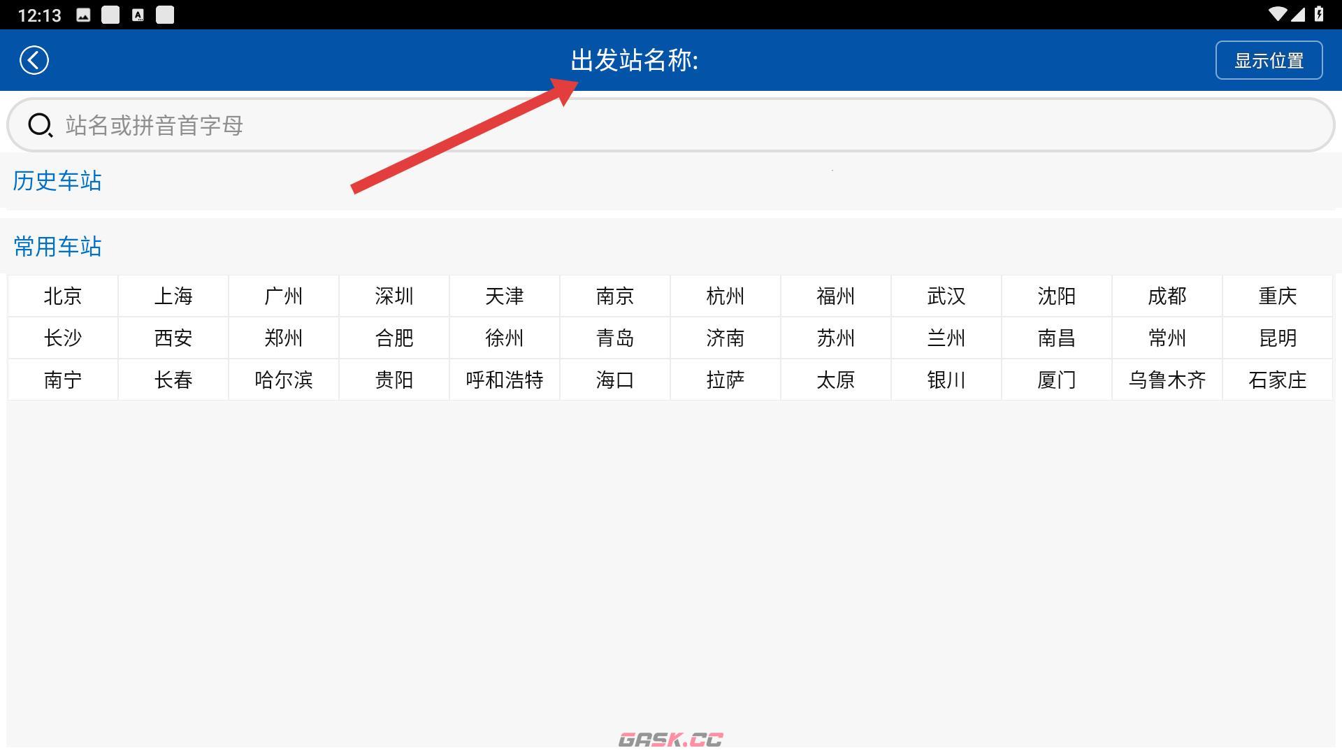Open the 常用车站 section header
Image resolution: width=1342 pixels, height=755 pixels.
[57, 246]
